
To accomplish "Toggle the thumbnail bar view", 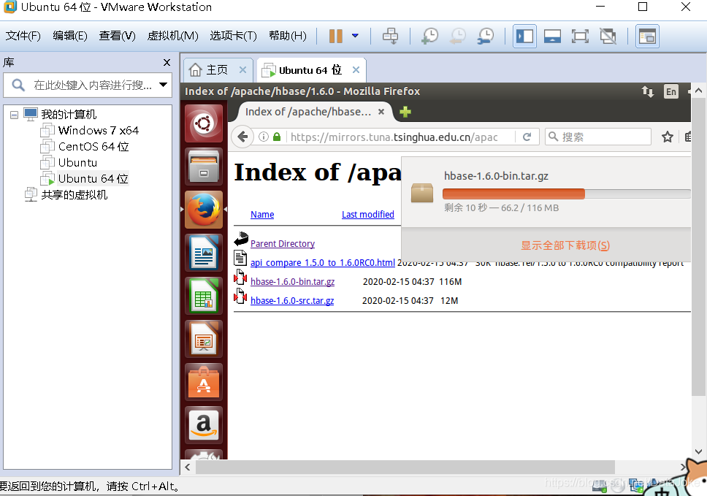I will tap(552, 36).
